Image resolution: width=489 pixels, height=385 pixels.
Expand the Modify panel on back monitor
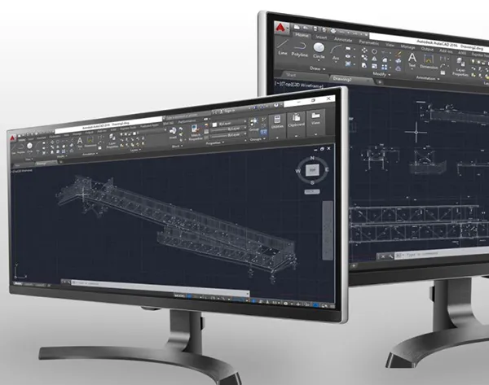coord(381,74)
